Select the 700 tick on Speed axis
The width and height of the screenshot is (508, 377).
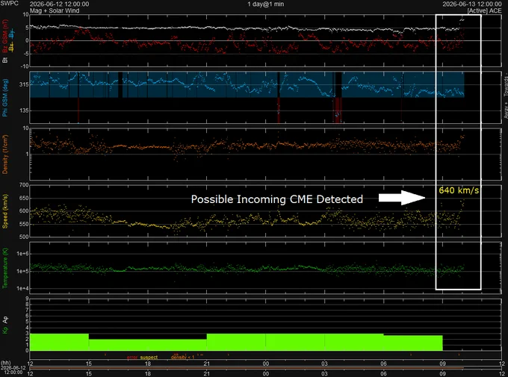(24, 185)
